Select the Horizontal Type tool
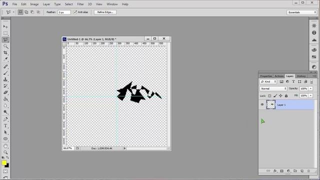The image size is (320, 180). (x=5, y=125)
